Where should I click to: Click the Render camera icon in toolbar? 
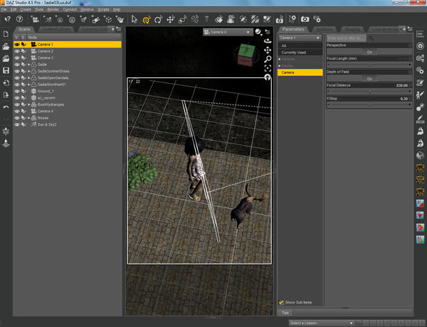click(x=305, y=19)
